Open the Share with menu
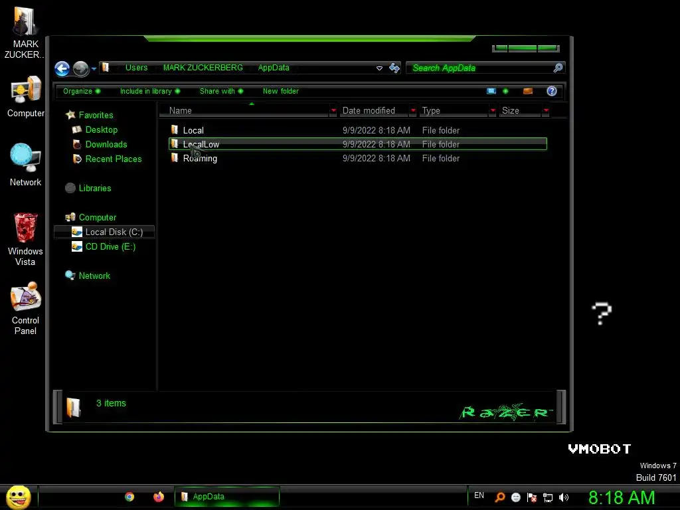Viewport: 680px width, 510px height. click(221, 91)
